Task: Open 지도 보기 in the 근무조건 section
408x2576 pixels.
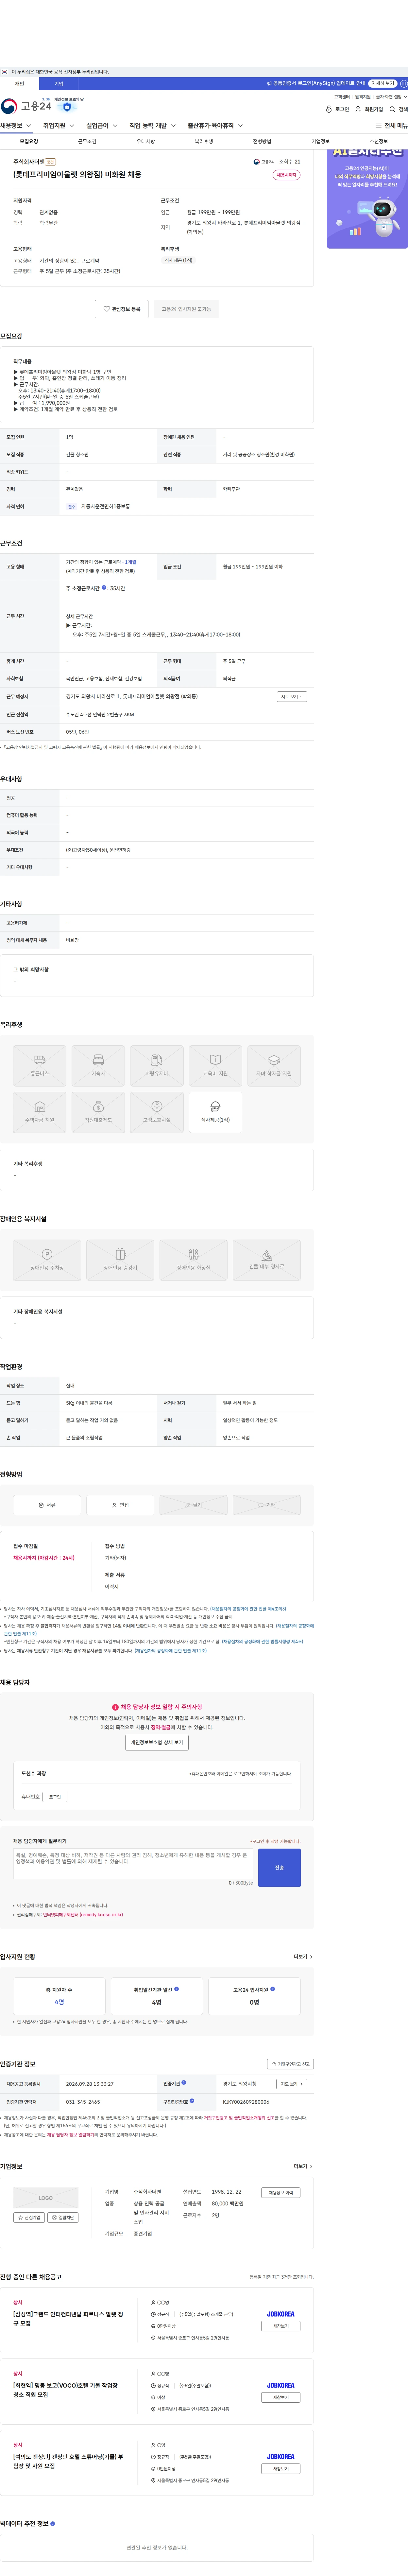Action: click(x=292, y=697)
